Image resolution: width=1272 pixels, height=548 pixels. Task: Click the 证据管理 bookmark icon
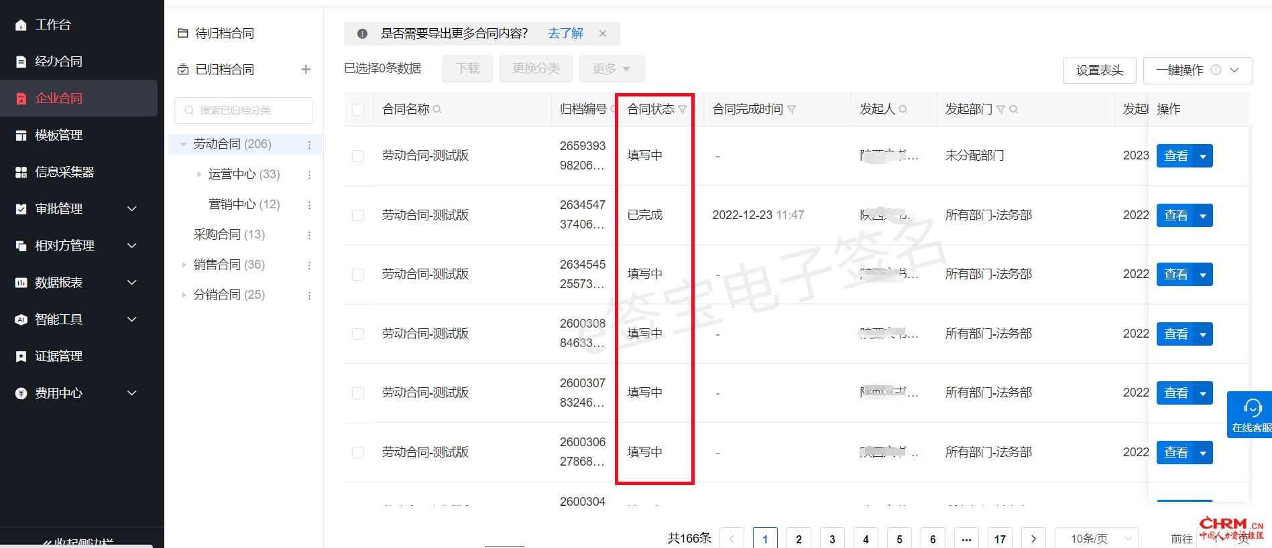(x=21, y=356)
